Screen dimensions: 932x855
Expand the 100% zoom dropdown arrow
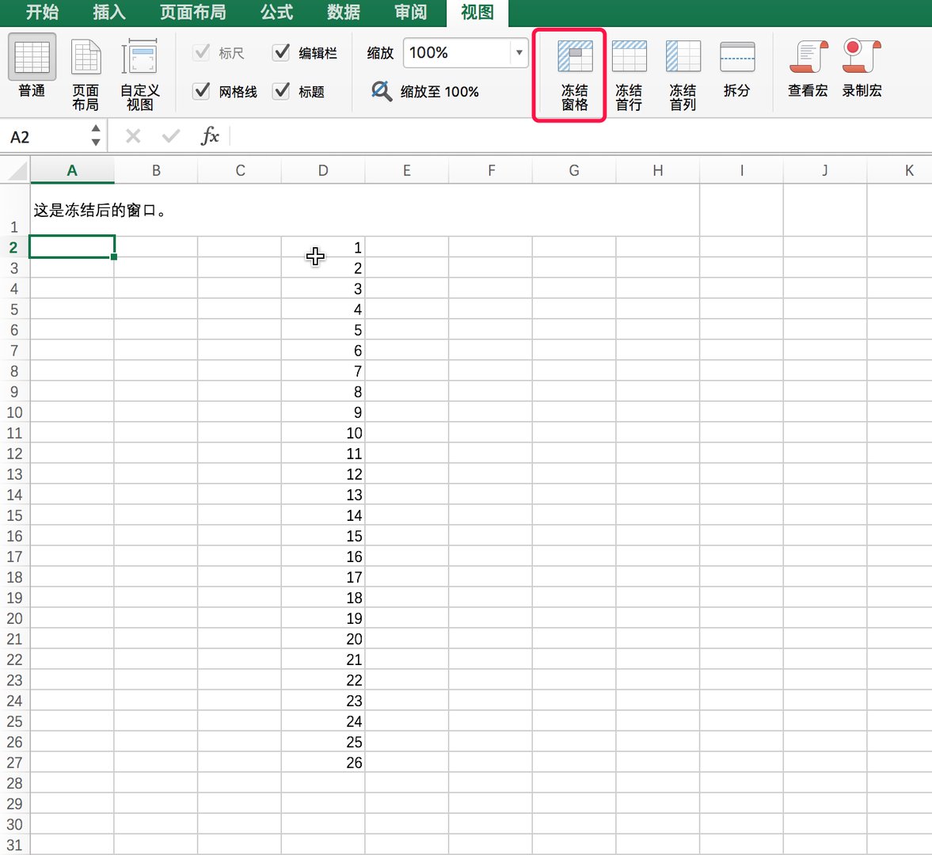tap(519, 53)
